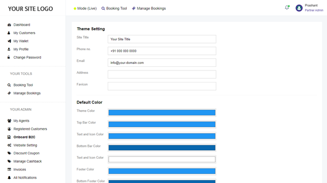Viewport: 327px width, 183px height.
Task: Click the Discount Coupon tag icon
Action: (9, 153)
